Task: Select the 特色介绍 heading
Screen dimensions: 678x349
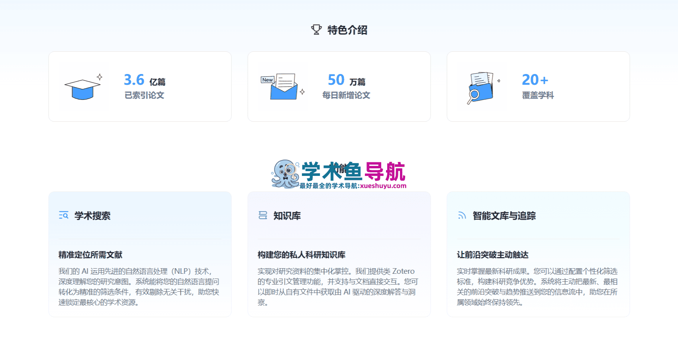Action: (347, 30)
